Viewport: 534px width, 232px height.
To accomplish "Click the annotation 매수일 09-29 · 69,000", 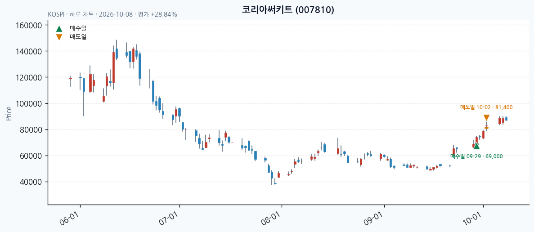I will pyautogui.click(x=476, y=156).
